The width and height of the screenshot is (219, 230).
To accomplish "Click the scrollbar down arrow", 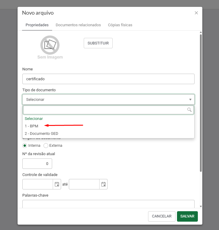I will (201, 206).
